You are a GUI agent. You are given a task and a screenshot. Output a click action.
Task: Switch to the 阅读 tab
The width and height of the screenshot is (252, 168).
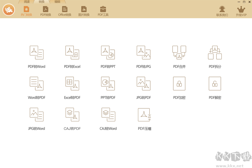pos(27,2)
